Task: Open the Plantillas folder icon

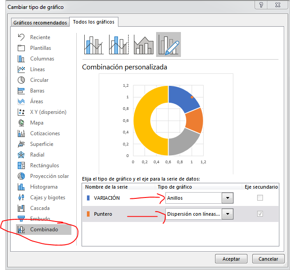Action: click(x=21, y=48)
